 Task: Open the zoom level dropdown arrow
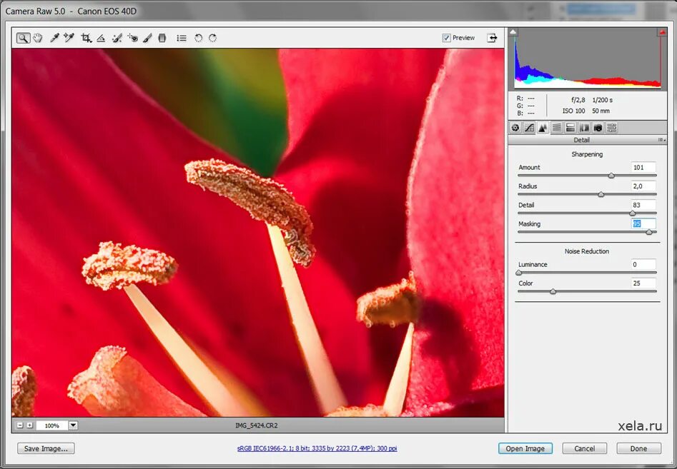(74, 425)
